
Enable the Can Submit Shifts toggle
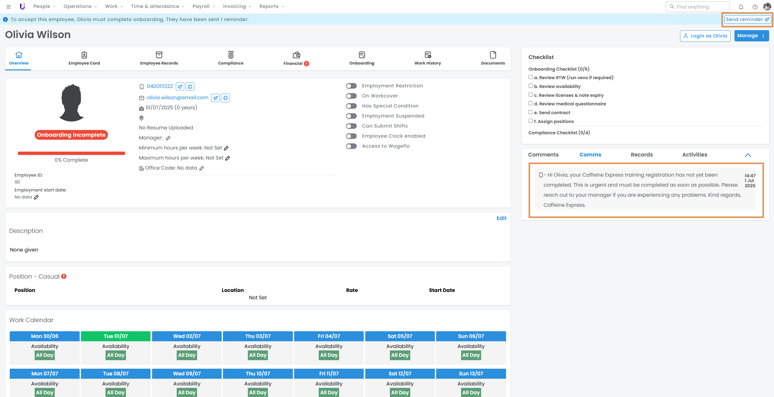[351, 126]
